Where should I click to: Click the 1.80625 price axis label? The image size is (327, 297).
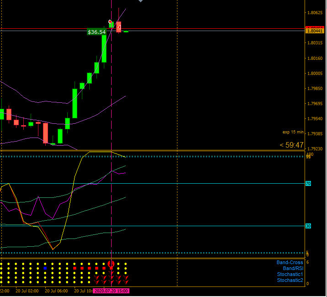tap(315, 13)
